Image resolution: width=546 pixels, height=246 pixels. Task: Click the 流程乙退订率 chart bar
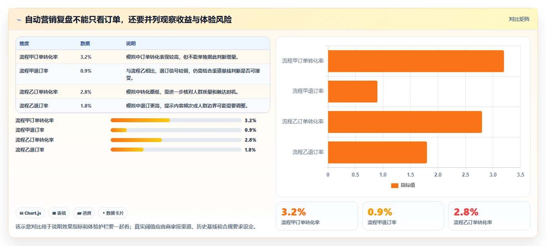click(x=377, y=152)
